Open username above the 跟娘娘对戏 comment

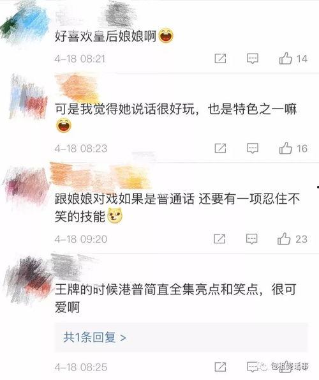(x=100, y=176)
